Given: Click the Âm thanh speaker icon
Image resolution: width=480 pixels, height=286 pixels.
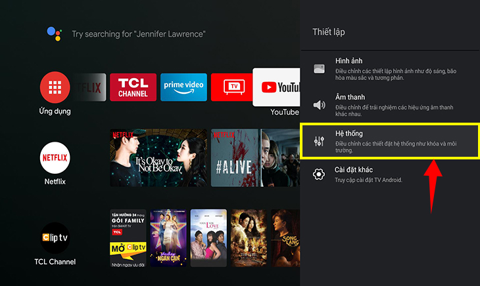Looking at the screenshot, I should [319, 105].
